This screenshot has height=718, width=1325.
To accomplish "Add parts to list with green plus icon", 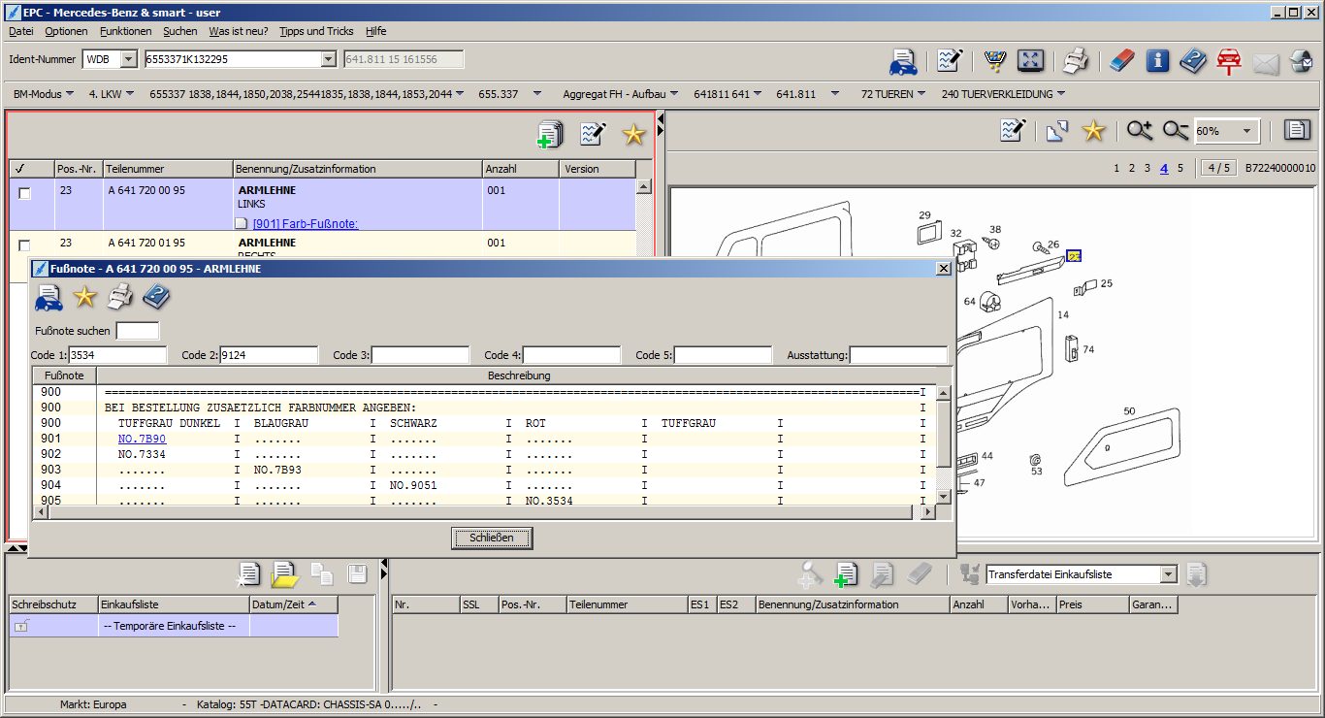I will pos(550,134).
